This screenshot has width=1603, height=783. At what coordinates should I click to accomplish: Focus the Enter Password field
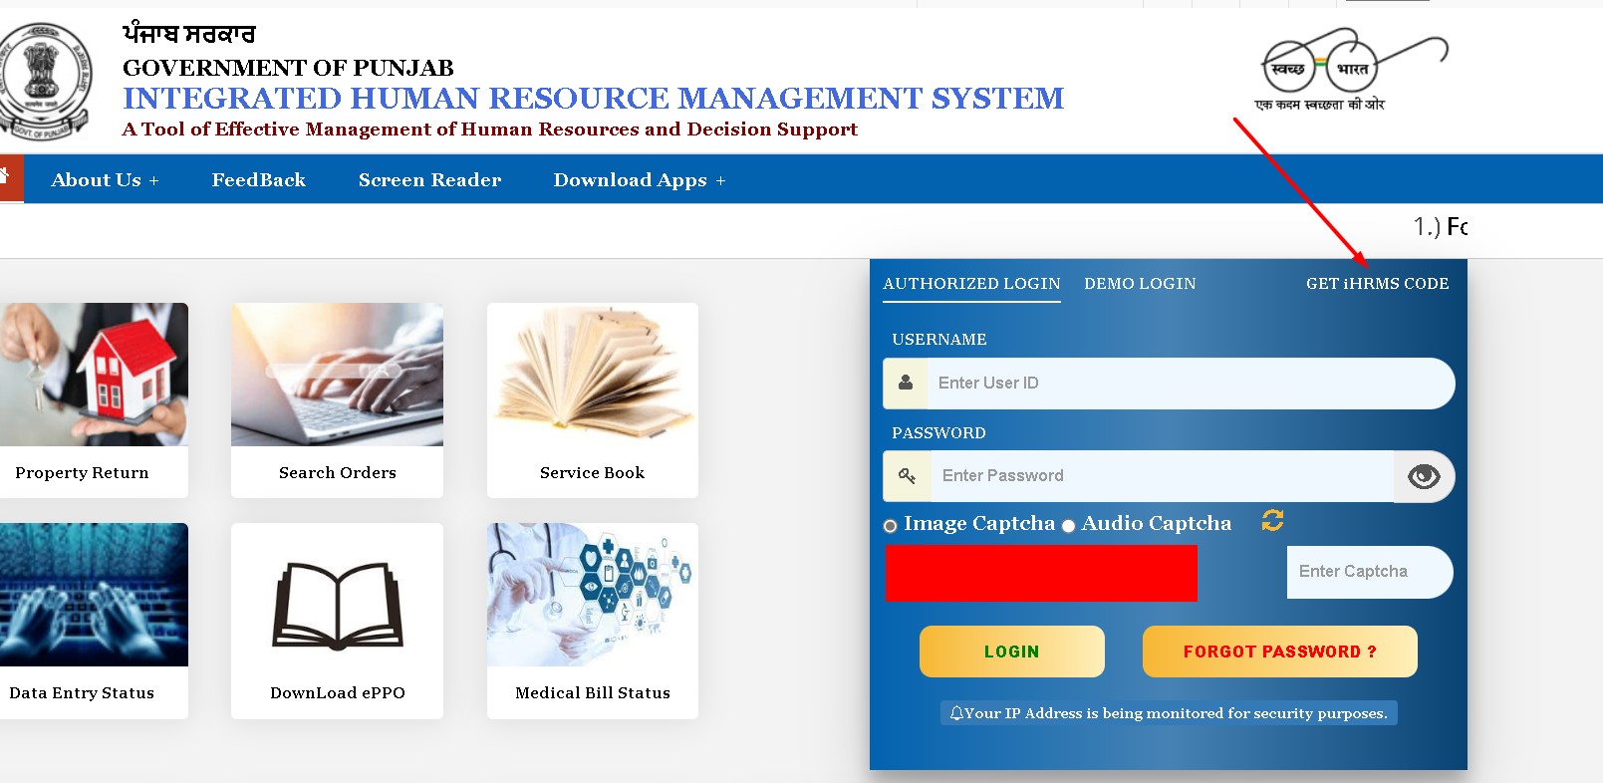click(1162, 476)
